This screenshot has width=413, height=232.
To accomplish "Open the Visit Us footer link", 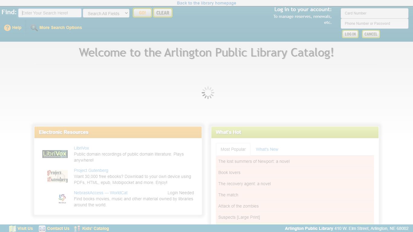I will [25, 228].
